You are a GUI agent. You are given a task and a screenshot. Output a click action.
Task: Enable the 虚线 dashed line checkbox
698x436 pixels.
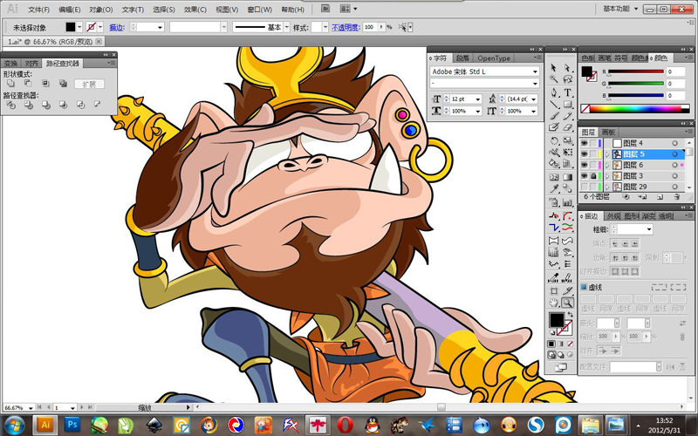click(584, 288)
